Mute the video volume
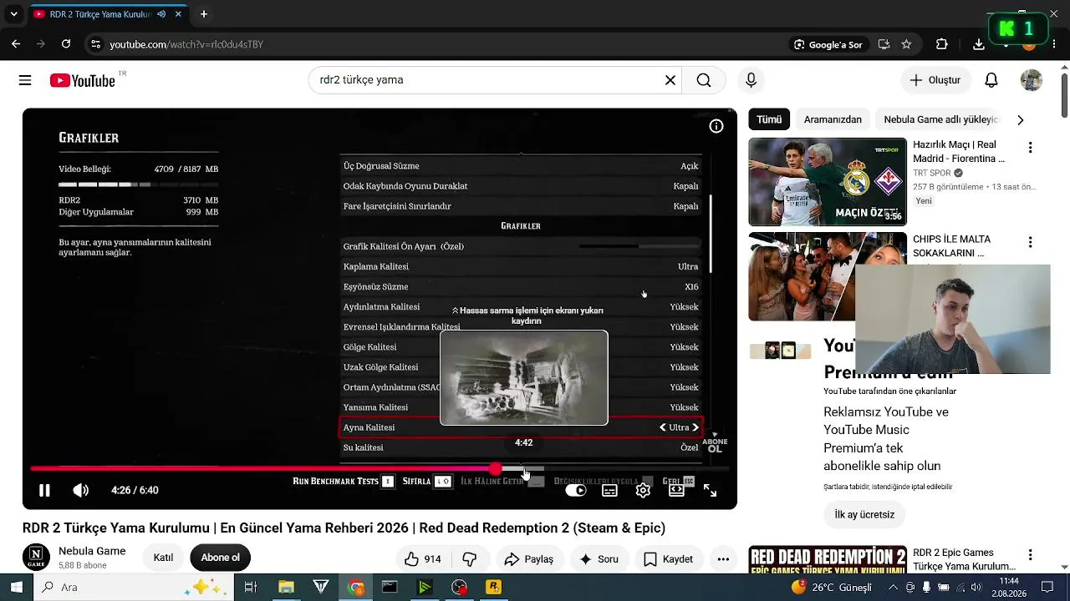 pyautogui.click(x=80, y=491)
